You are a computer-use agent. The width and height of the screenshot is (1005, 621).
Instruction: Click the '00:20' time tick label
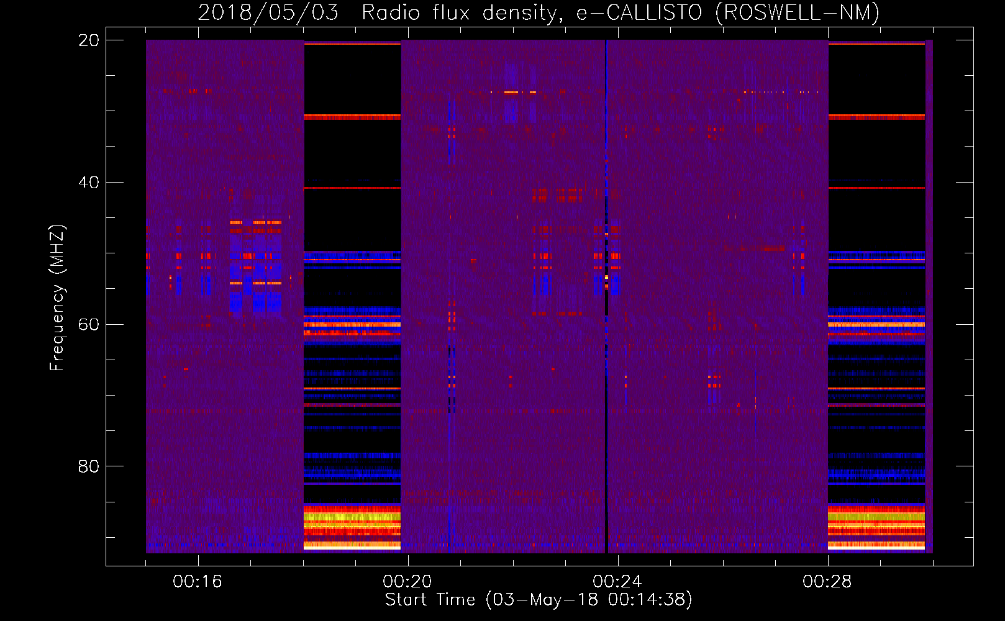pos(407,581)
